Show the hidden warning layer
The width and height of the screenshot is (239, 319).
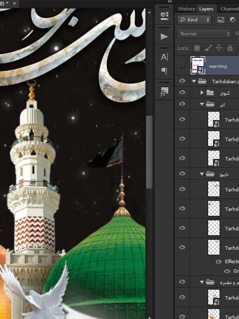[x=182, y=65]
